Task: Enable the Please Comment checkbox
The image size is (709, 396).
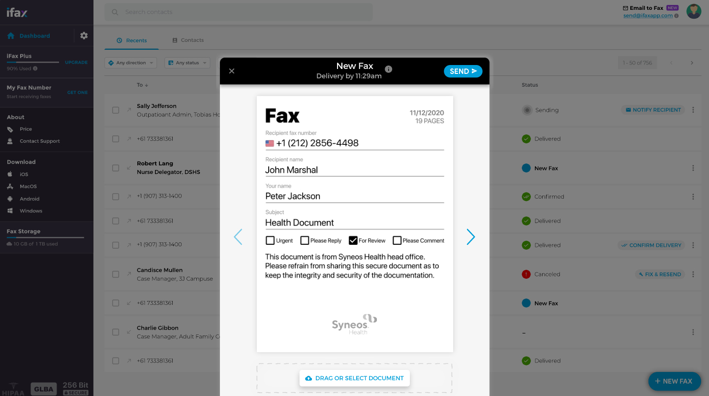Action: point(397,240)
